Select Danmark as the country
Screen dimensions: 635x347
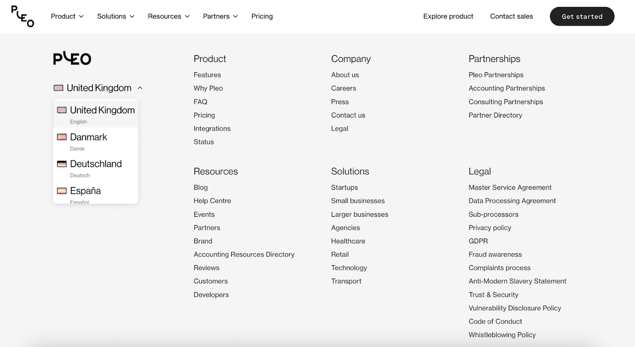[88, 137]
